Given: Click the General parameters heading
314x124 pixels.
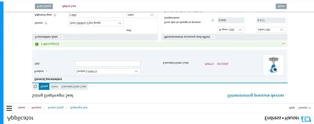Looking at the screenshot, I should [48, 79].
